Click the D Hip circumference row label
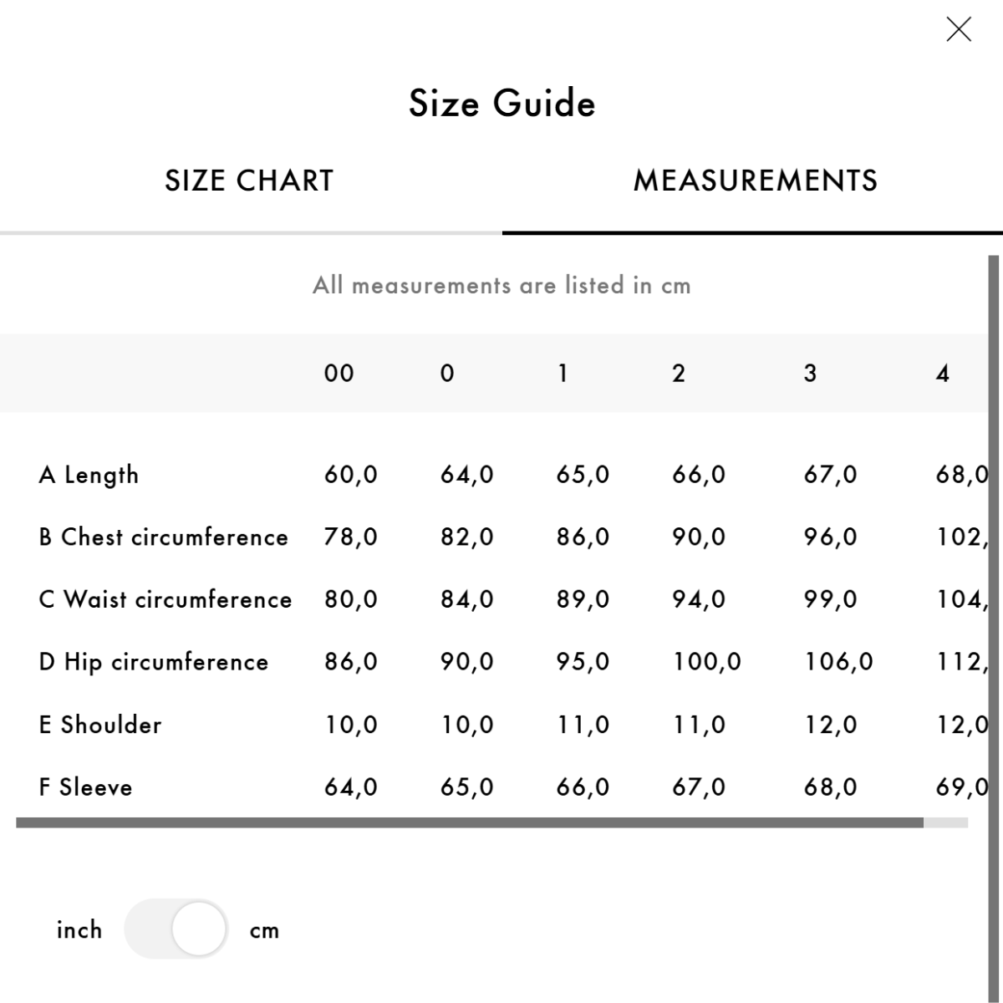The image size is (1003, 1003). [x=154, y=662]
